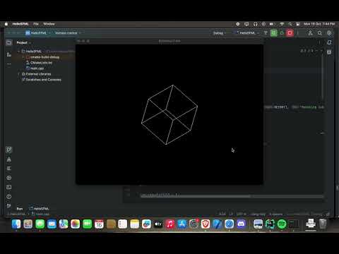The height and width of the screenshot is (254, 339).
Task: Open Discord from the Dock
Action: pos(241,224)
